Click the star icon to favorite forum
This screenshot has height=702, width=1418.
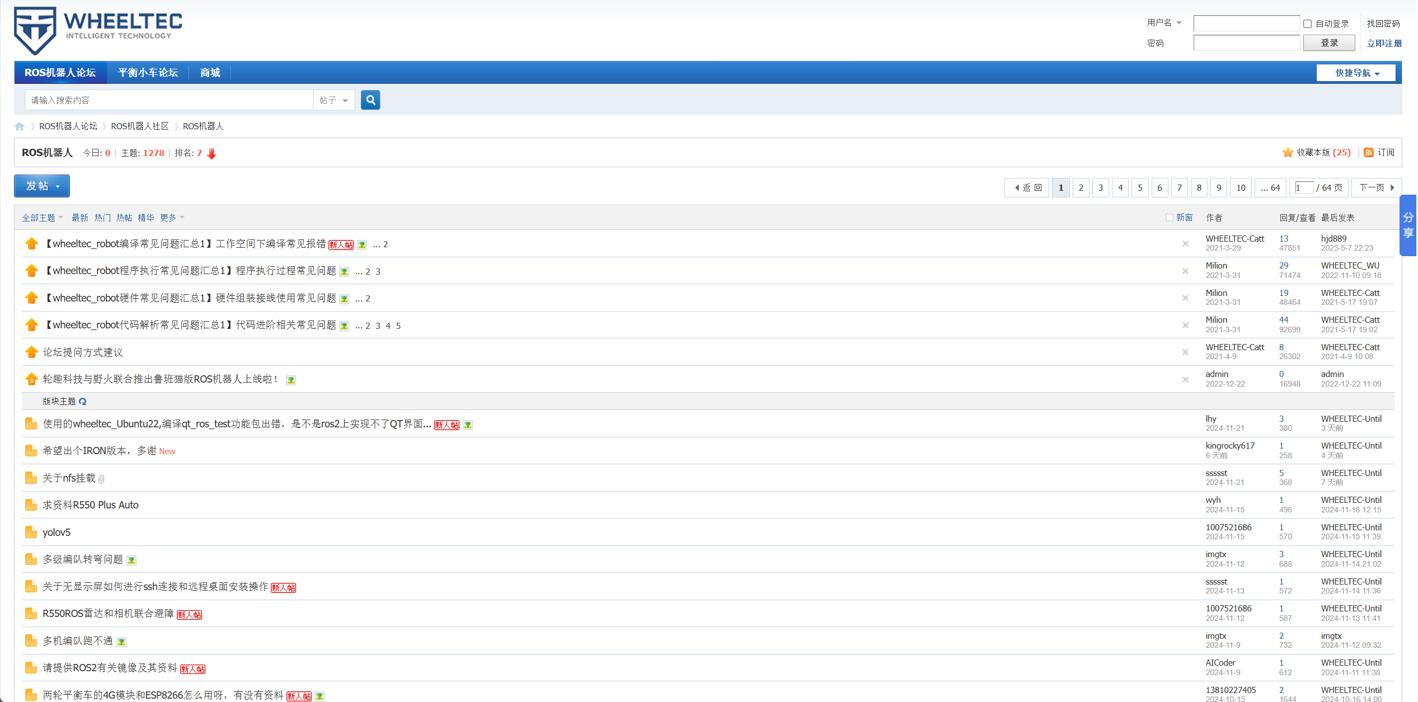click(1287, 153)
